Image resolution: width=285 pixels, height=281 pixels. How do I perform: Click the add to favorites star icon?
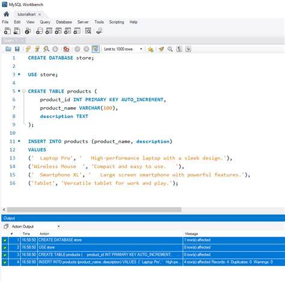point(150,49)
